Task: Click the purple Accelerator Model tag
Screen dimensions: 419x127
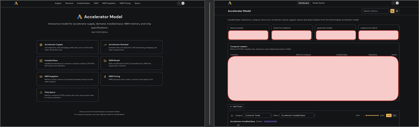Action: click(271, 122)
